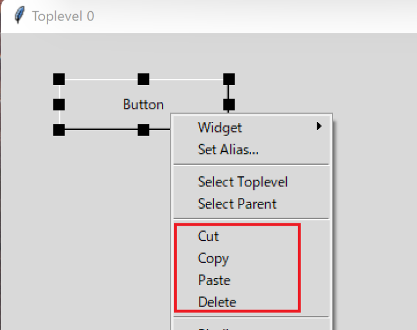Expand the Widget submenu arrow

click(319, 126)
